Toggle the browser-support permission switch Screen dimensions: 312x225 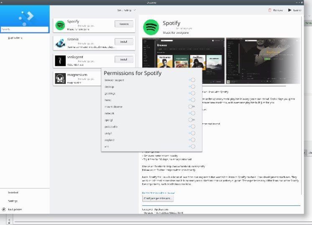pos(192,80)
